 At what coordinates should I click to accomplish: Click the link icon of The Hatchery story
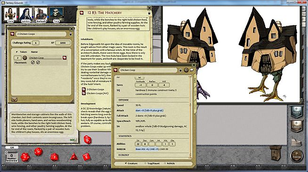pos(82,13)
